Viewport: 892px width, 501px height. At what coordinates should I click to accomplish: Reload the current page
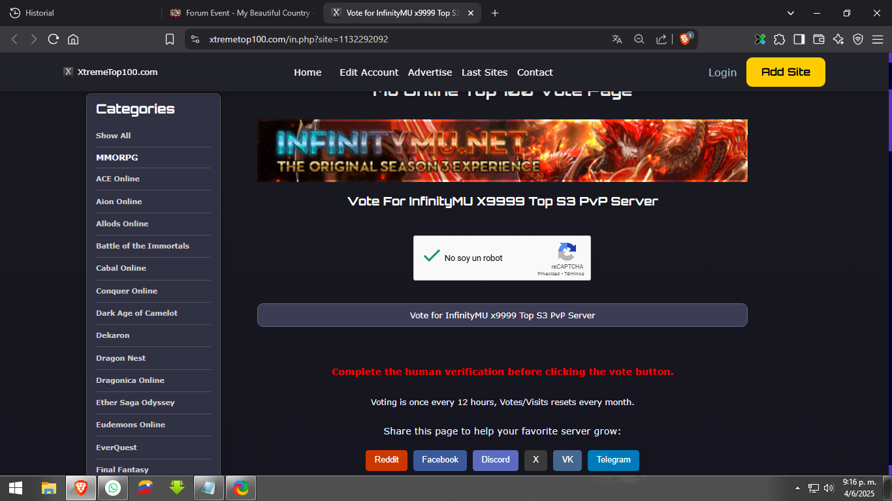click(54, 39)
